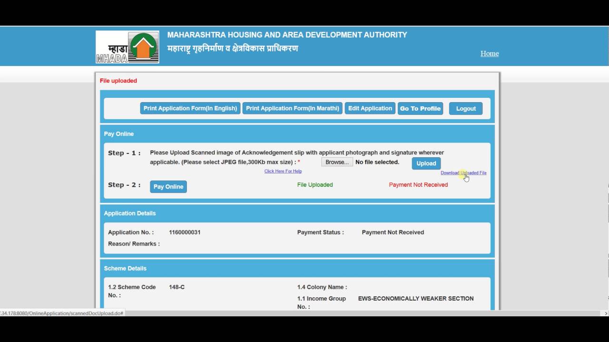Click the 'Scheme Details' section header

[125, 268]
